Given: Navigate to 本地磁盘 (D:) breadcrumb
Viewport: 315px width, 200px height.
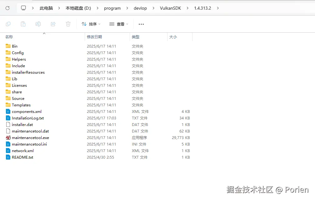Looking at the screenshot, I should pyautogui.click(x=78, y=8).
